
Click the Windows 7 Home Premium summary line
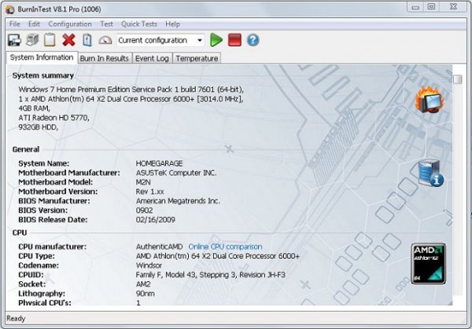click(x=131, y=90)
